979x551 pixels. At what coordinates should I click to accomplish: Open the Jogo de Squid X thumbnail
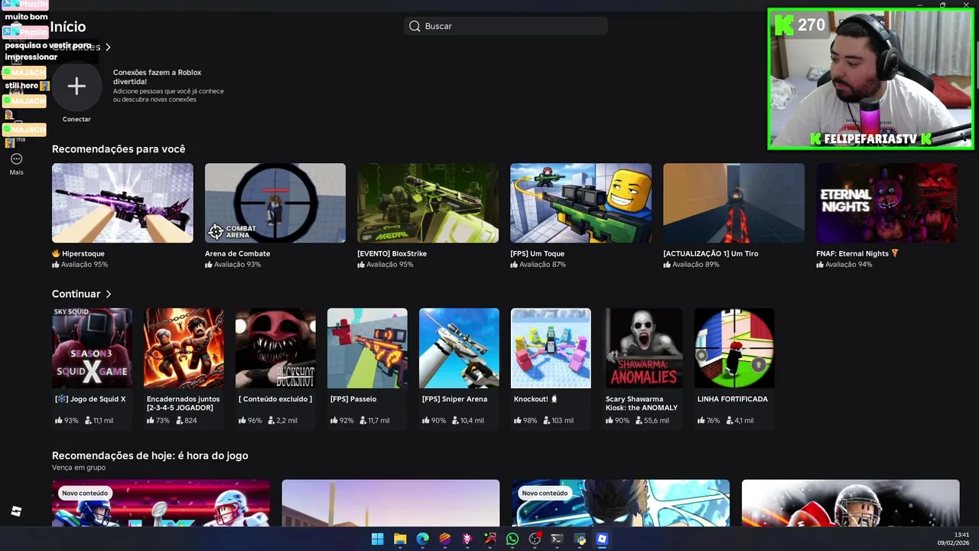[92, 348]
